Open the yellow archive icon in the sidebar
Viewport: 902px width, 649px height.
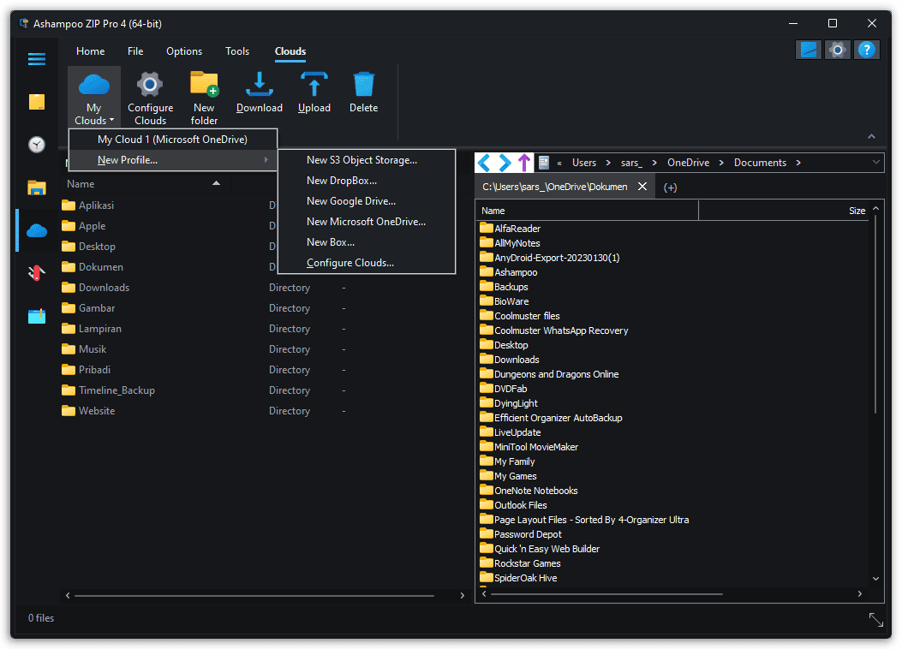pos(37,102)
